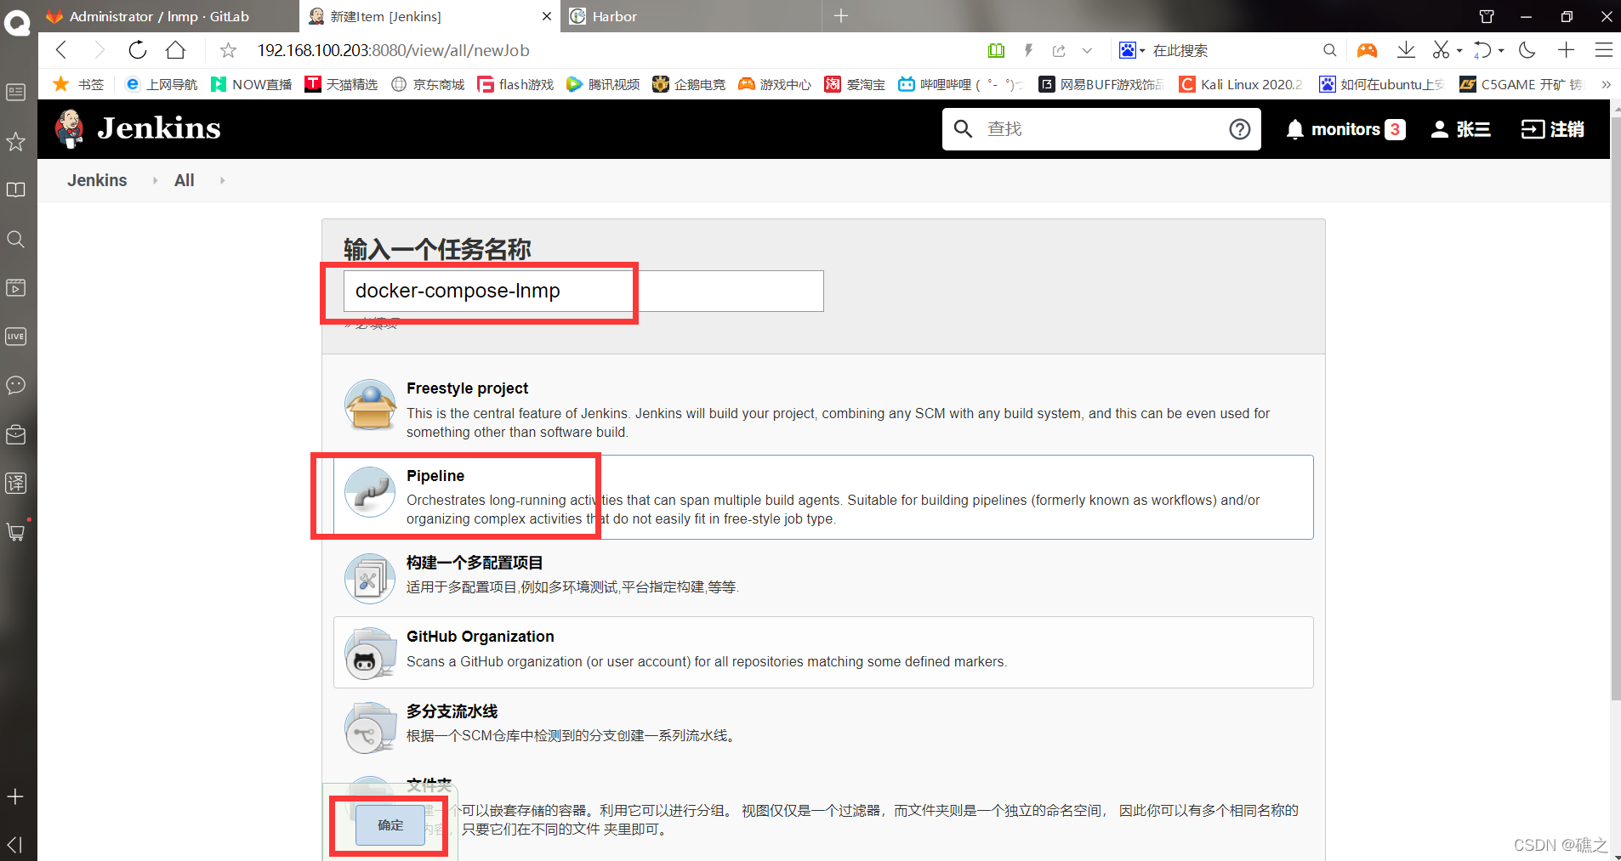Open the 京东商城 bookmark
The height and width of the screenshot is (861, 1621).
428,84
